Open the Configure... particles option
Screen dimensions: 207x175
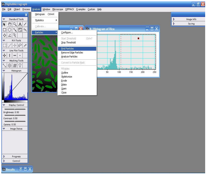[67, 33]
